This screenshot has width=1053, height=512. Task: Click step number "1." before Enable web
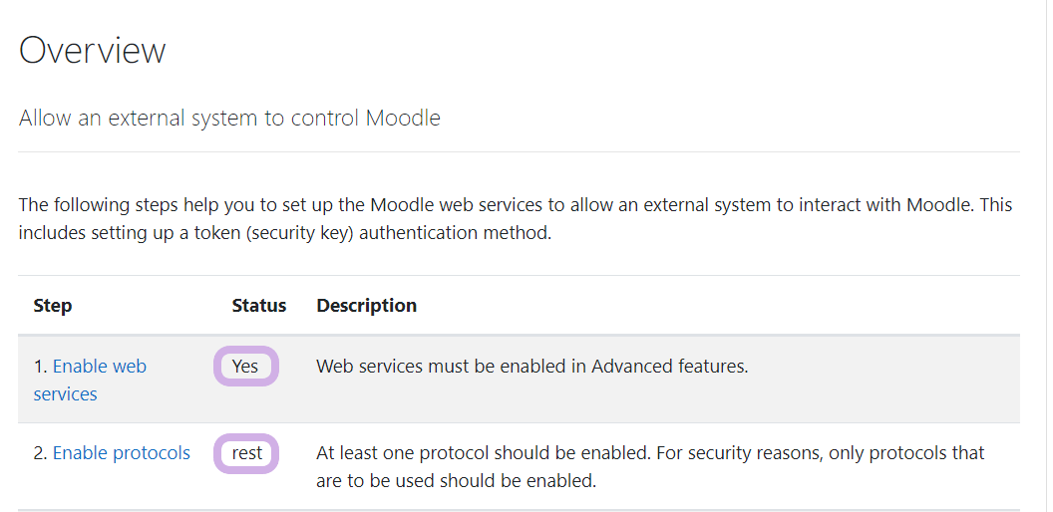(40, 367)
